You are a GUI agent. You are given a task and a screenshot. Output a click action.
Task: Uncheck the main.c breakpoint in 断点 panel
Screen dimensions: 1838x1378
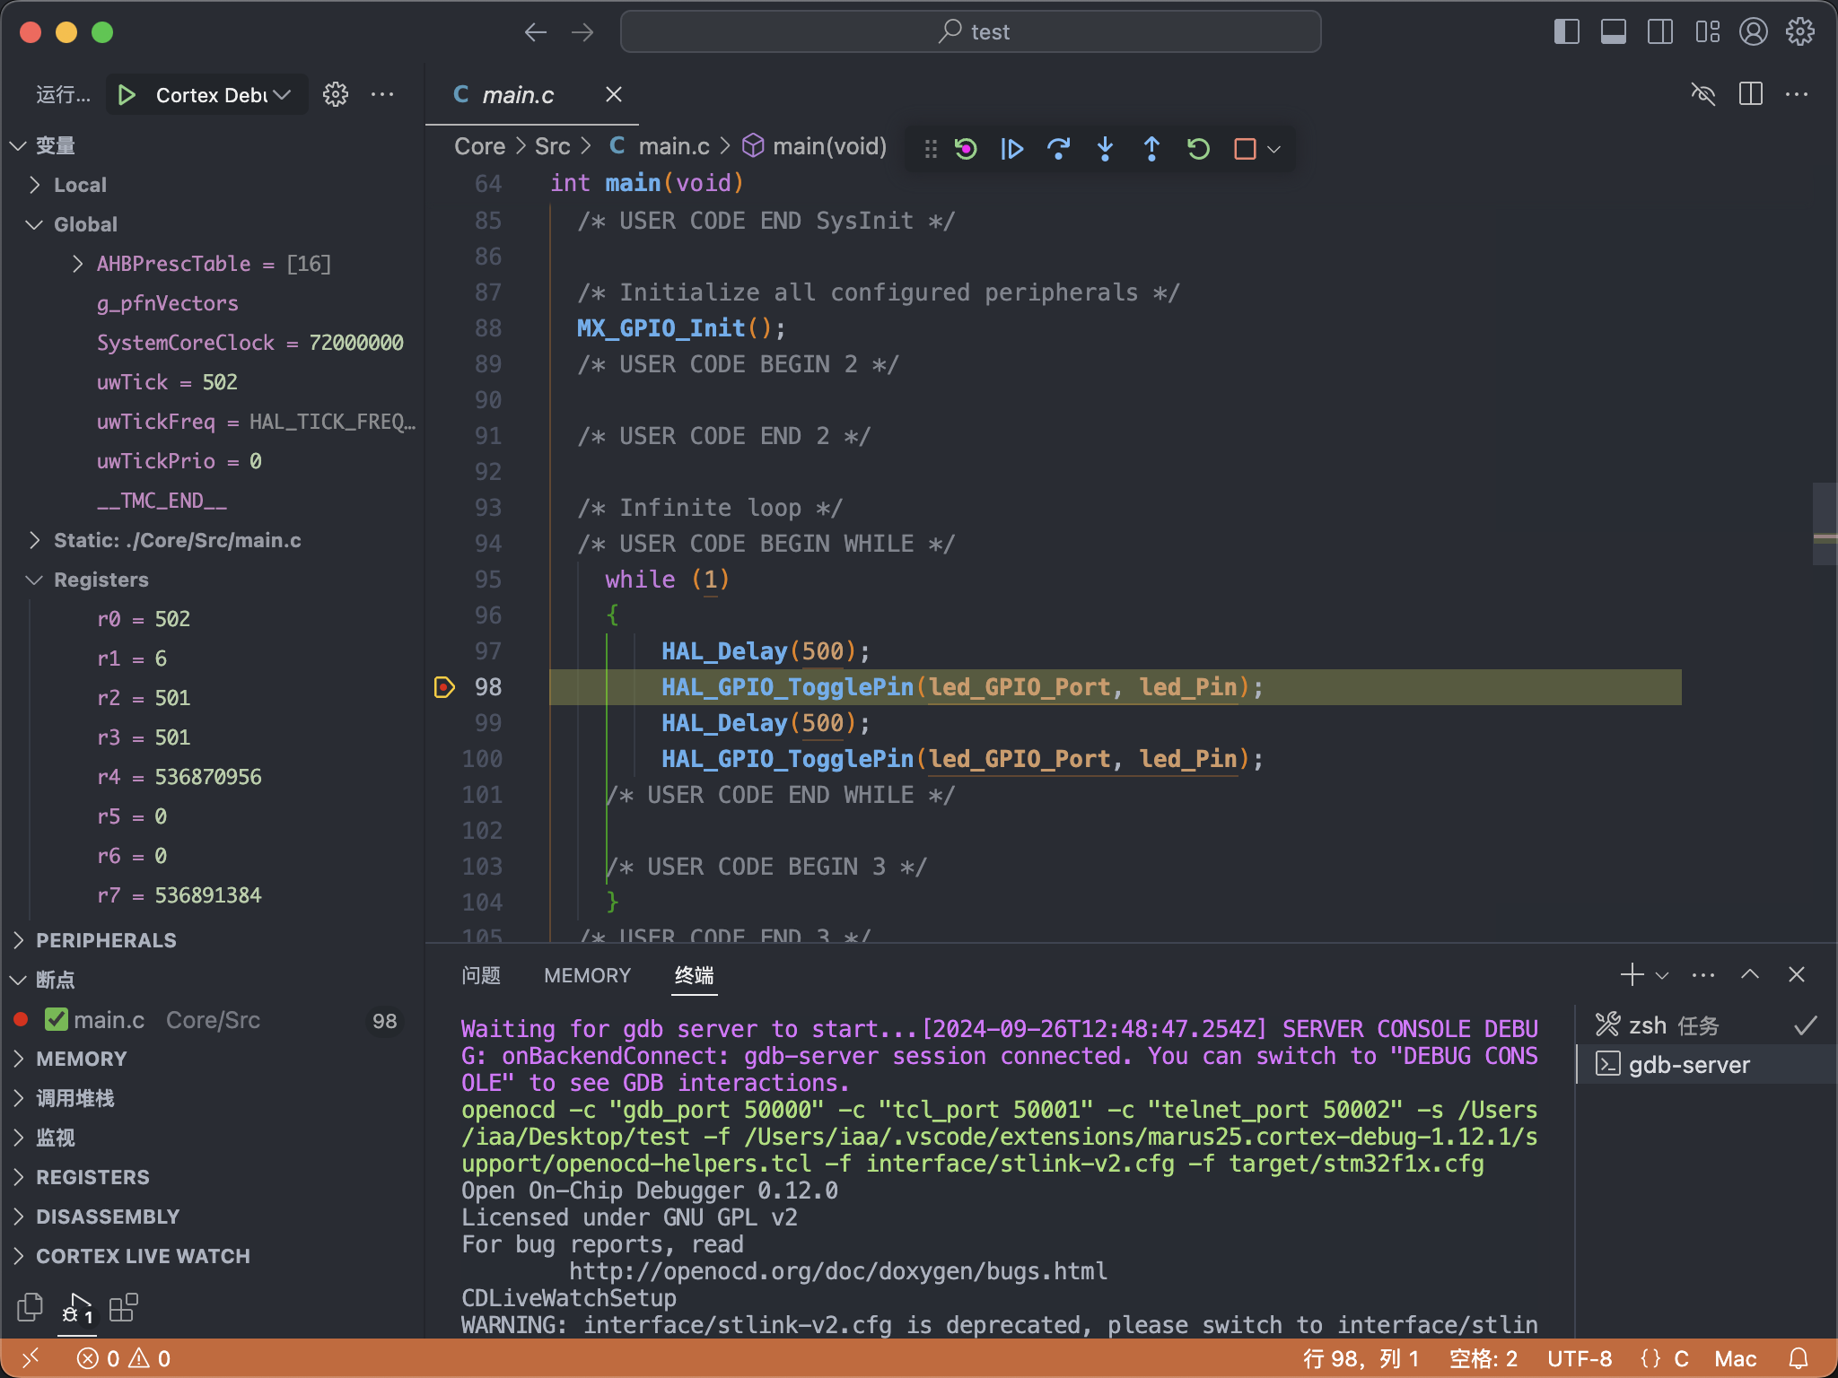(x=57, y=1019)
